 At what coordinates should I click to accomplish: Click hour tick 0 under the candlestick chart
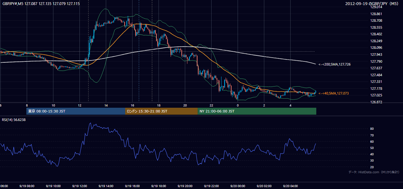[238, 106]
